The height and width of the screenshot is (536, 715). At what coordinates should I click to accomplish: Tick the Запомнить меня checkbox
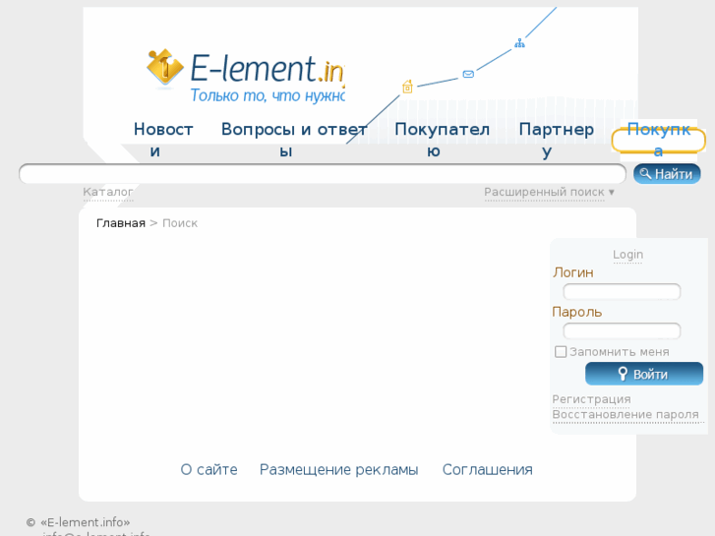click(x=561, y=352)
